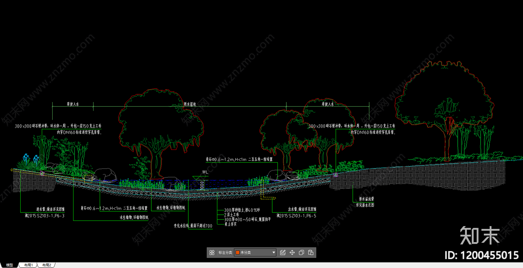
Task: Select the 300厚种植土 annotation text
Action: coord(242,210)
